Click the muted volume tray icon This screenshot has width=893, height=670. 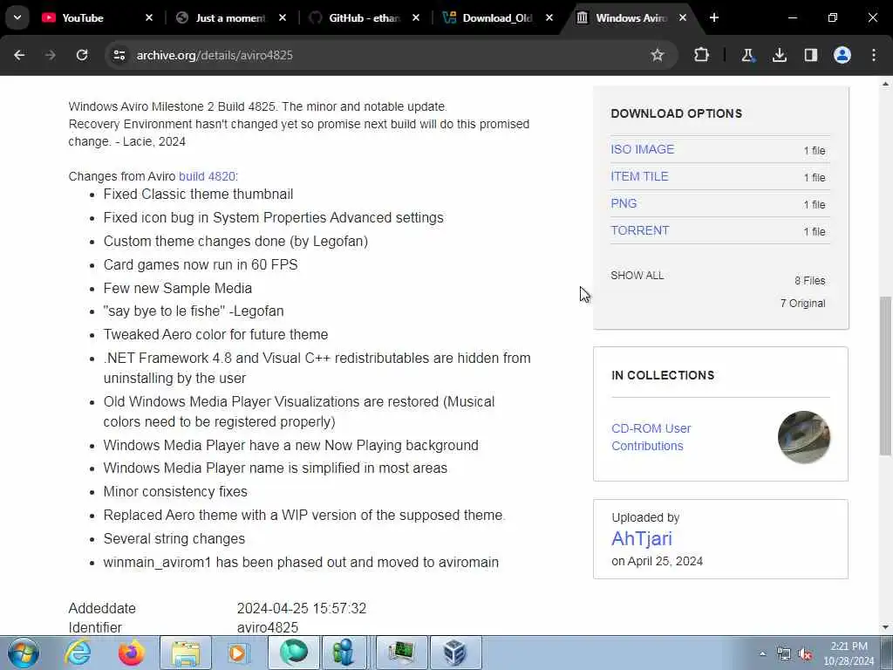click(805, 654)
